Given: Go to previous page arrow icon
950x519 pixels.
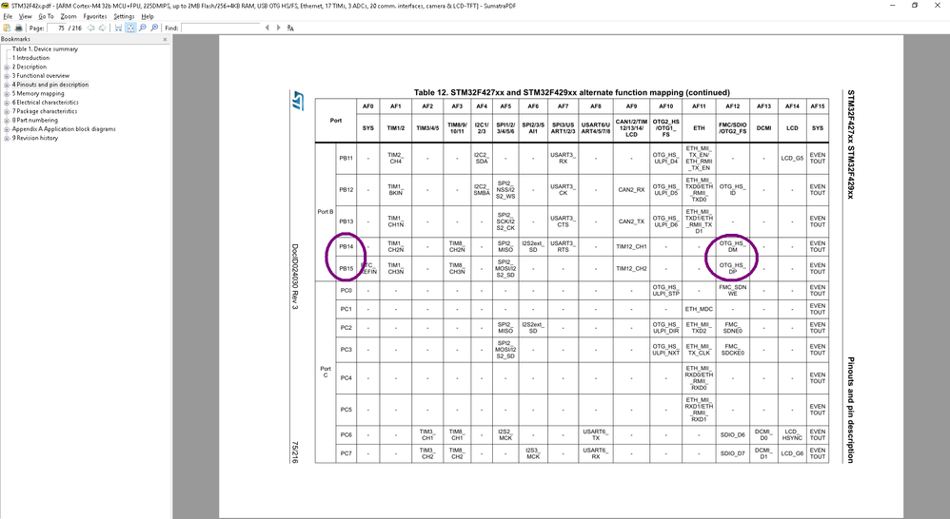Looking at the screenshot, I should (90, 28).
